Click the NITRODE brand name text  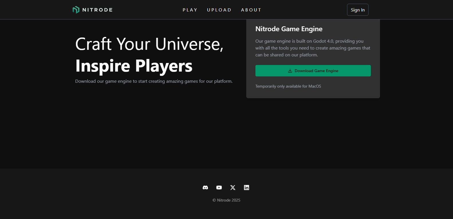pos(97,10)
